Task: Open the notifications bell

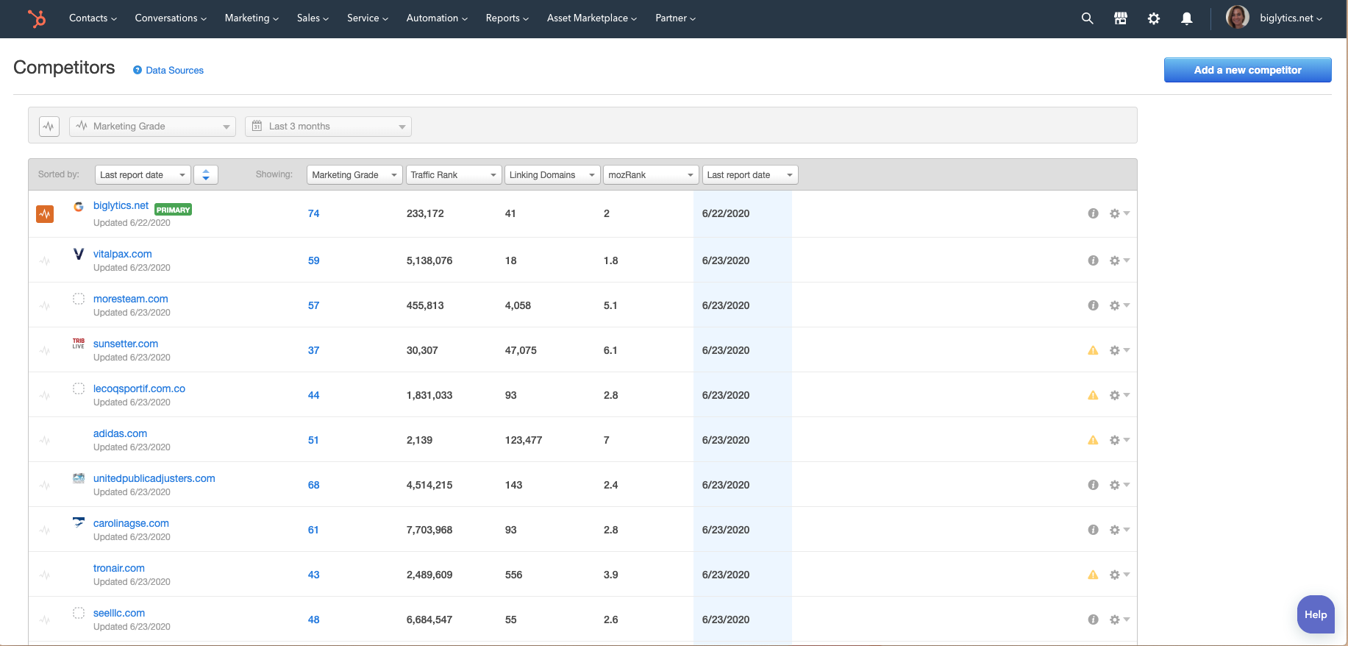Action: click(1186, 18)
